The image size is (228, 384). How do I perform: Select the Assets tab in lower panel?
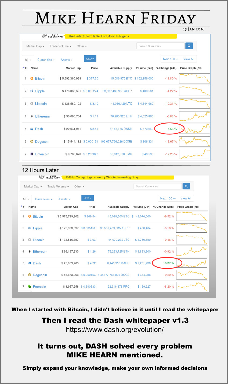[64, 199]
